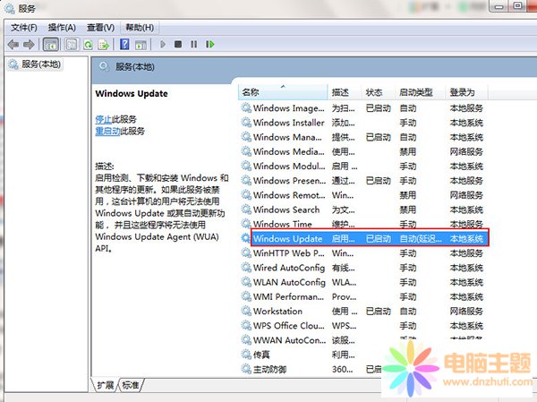Open the 文件(F) menu
Image resolution: width=537 pixels, height=402 pixels.
pyautogui.click(x=24, y=28)
